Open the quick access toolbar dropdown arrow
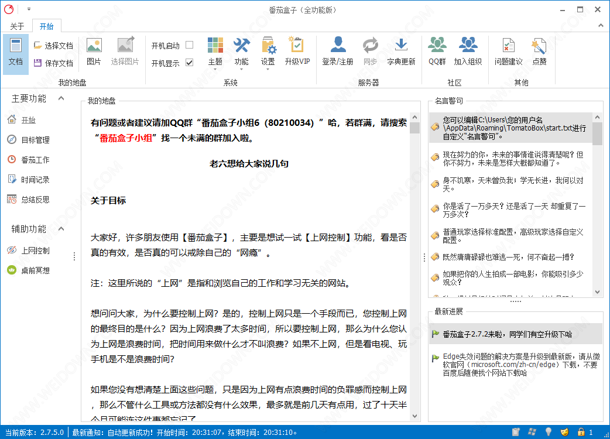 pos(29,9)
